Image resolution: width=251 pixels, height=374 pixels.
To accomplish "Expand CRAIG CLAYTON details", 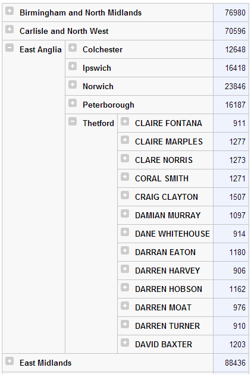I will pyautogui.click(x=125, y=195).
